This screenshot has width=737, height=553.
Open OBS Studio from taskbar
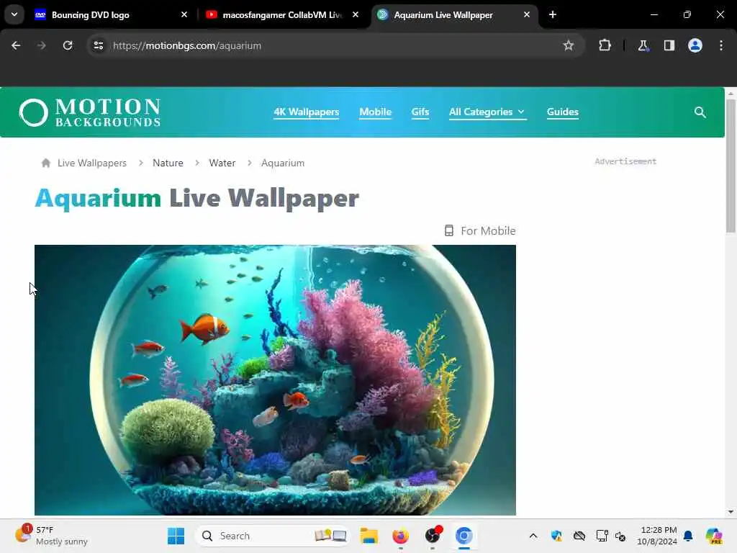(433, 536)
